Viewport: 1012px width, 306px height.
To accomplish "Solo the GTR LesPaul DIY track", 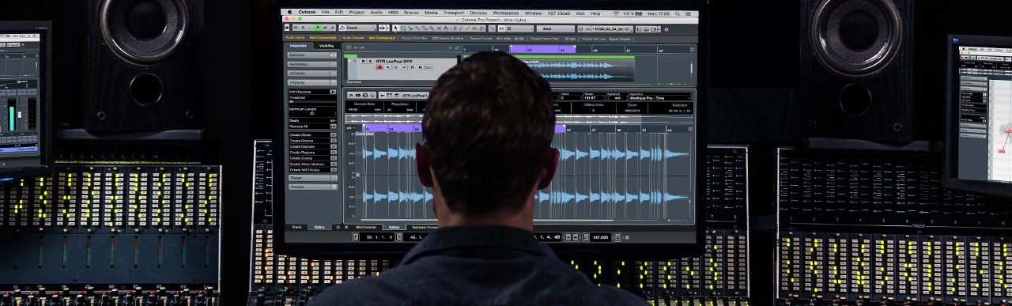I will click(370, 61).
